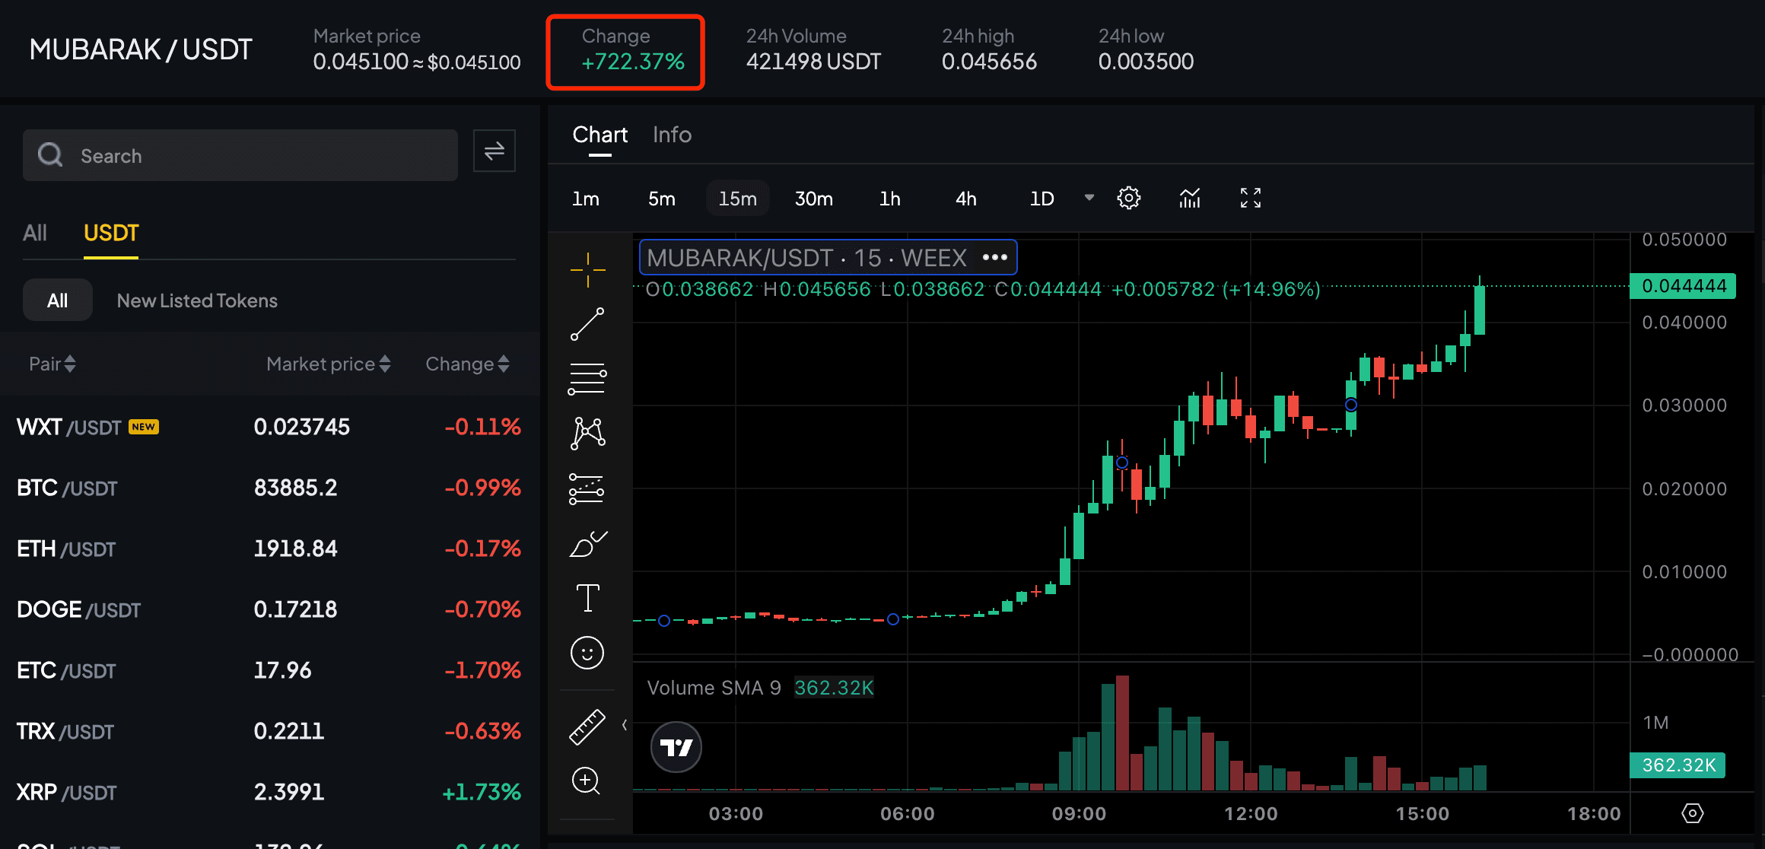
Task: Sort tokens by Market price
Action: click(x=328, y=364)
